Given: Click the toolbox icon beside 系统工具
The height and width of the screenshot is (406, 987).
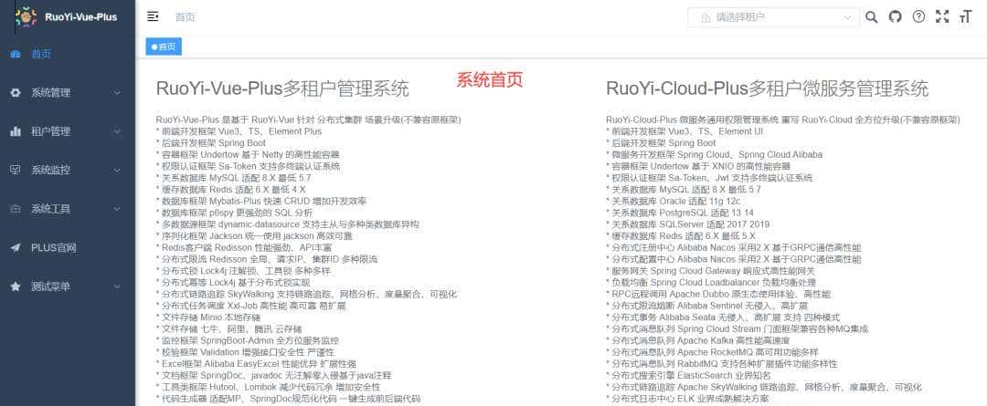Looking at the screenshot, I should pos(16,209).
